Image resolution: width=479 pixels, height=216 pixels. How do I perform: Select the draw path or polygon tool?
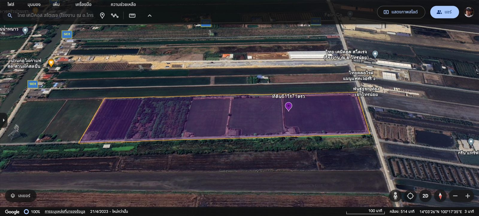point(115,16)
